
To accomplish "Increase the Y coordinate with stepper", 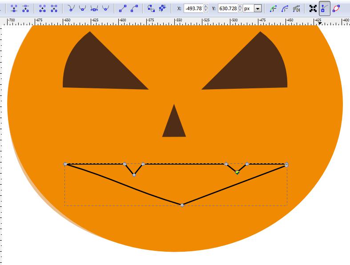I will pyautogui.click(x=240, y=7).
